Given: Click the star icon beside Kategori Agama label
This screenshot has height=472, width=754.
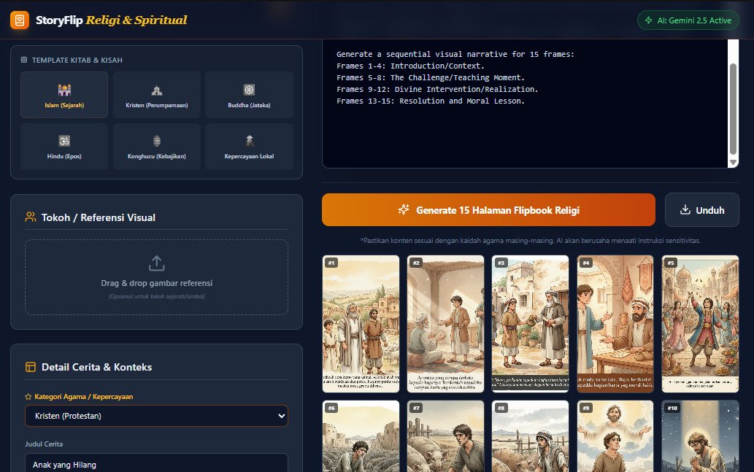Looking at the screenshot, I should point(28,397).
